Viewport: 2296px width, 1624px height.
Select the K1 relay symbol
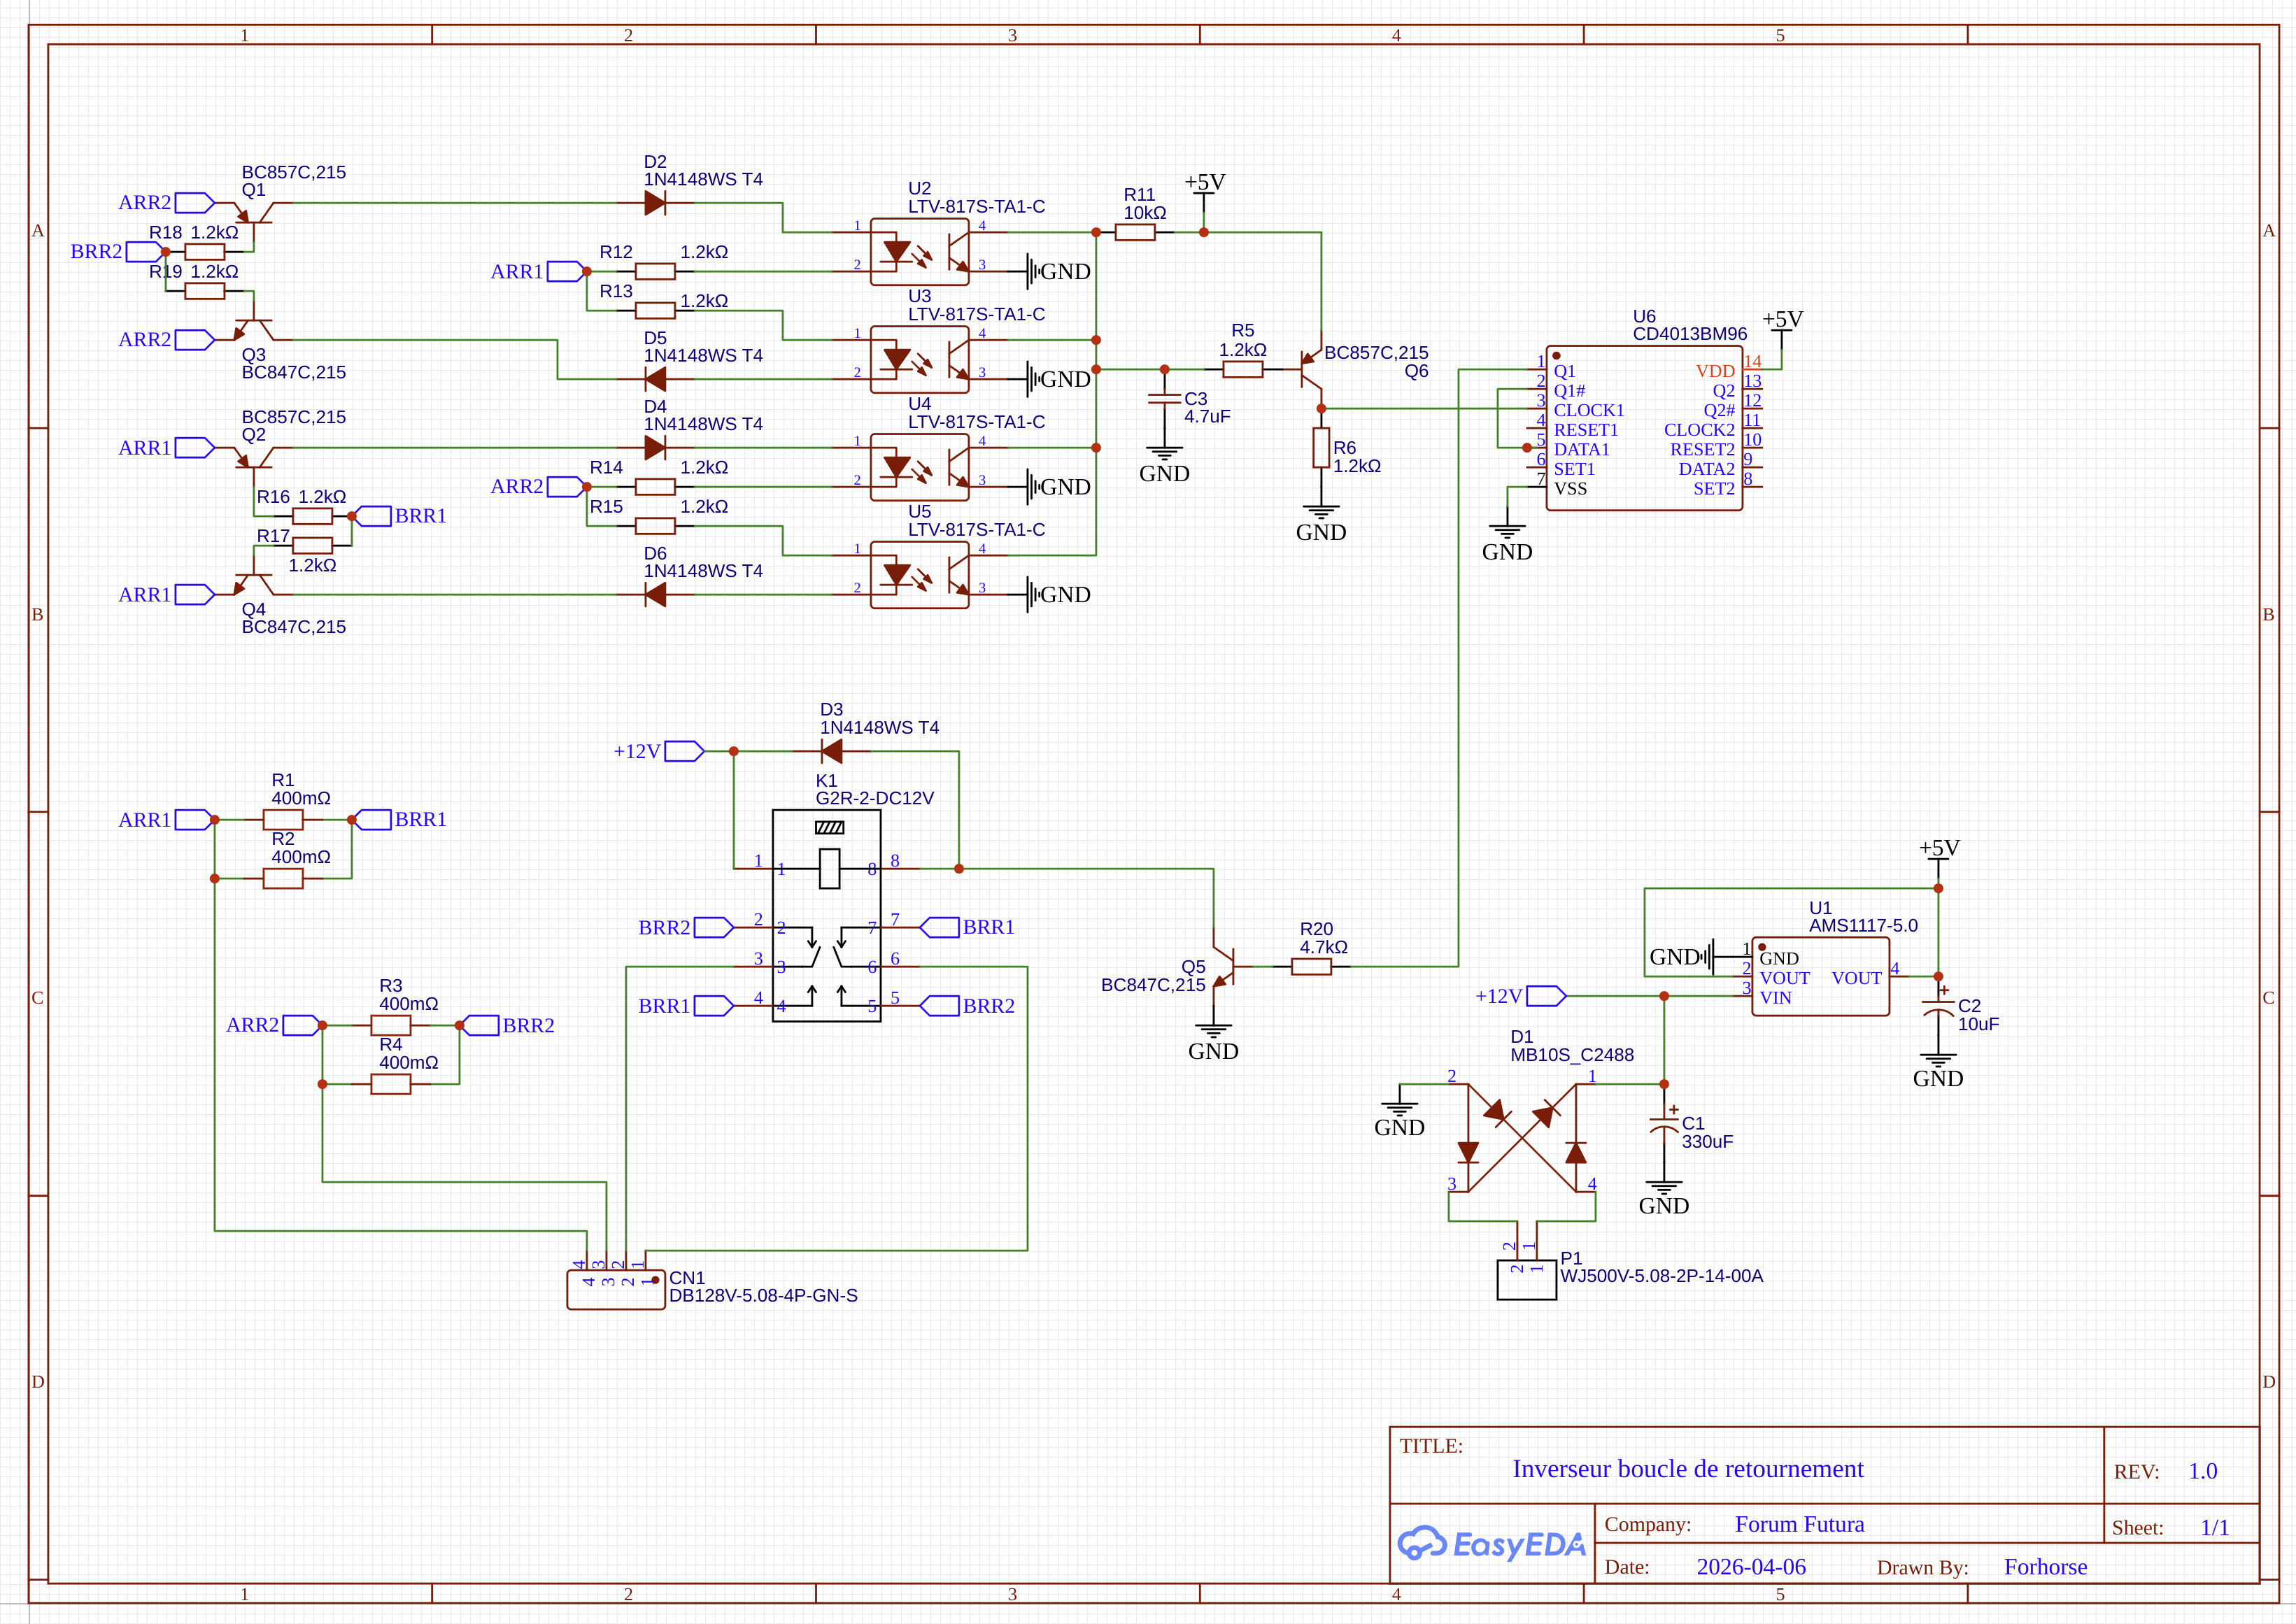827,916
